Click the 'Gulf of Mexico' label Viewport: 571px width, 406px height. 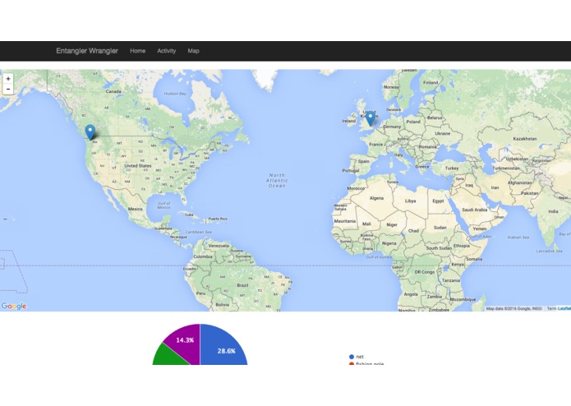coord(163,205)
